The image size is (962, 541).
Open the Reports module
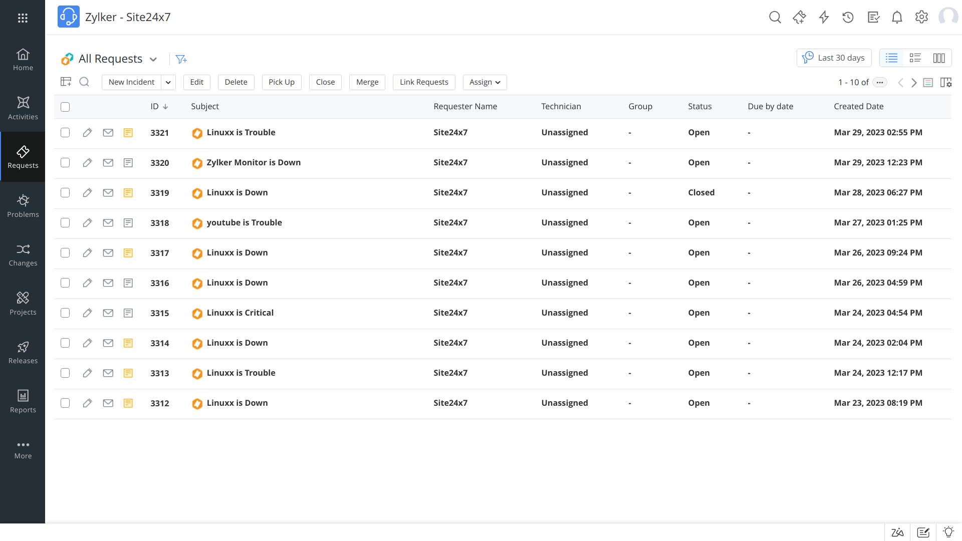point(23,401)
